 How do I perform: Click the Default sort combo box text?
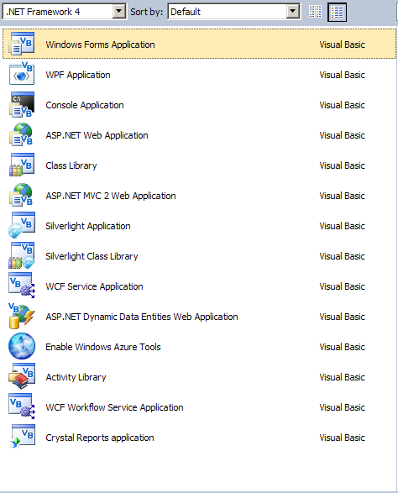[186, 12]
